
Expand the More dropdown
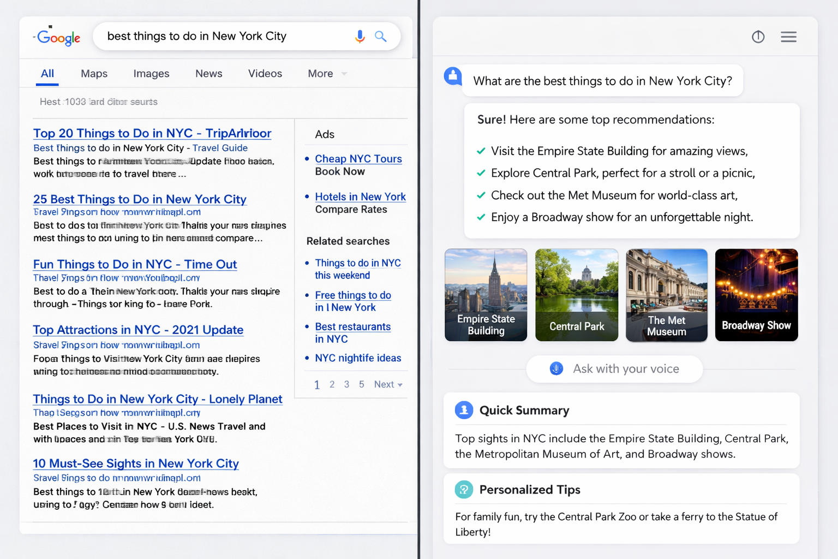[327, 73]
